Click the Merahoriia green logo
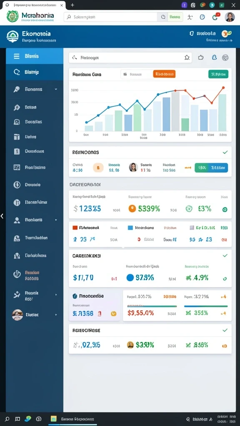Viewport: 240px width, 426px height. (x=12, y=16)
